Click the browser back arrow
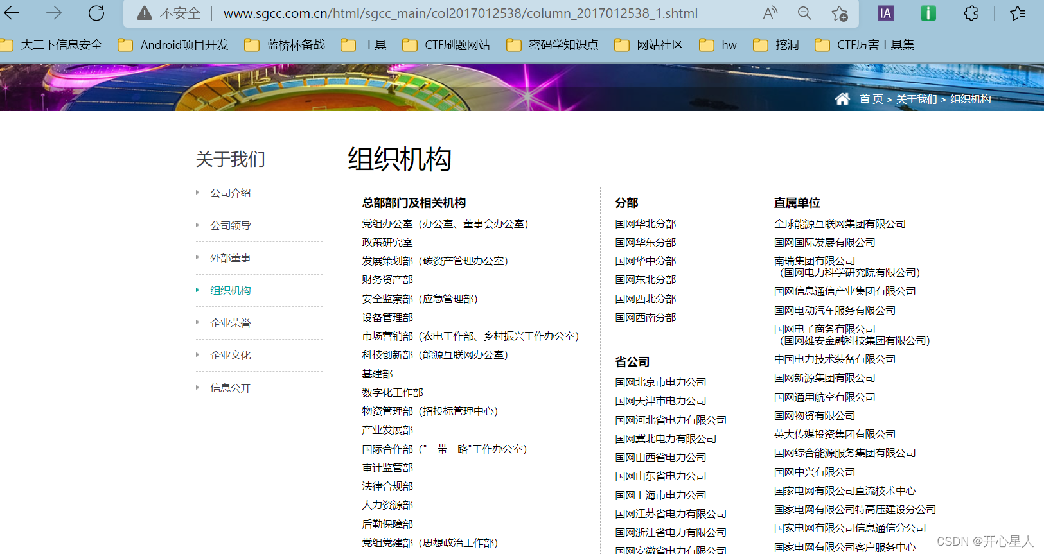Screen dimensions: 1044x554 click(12, 13)
